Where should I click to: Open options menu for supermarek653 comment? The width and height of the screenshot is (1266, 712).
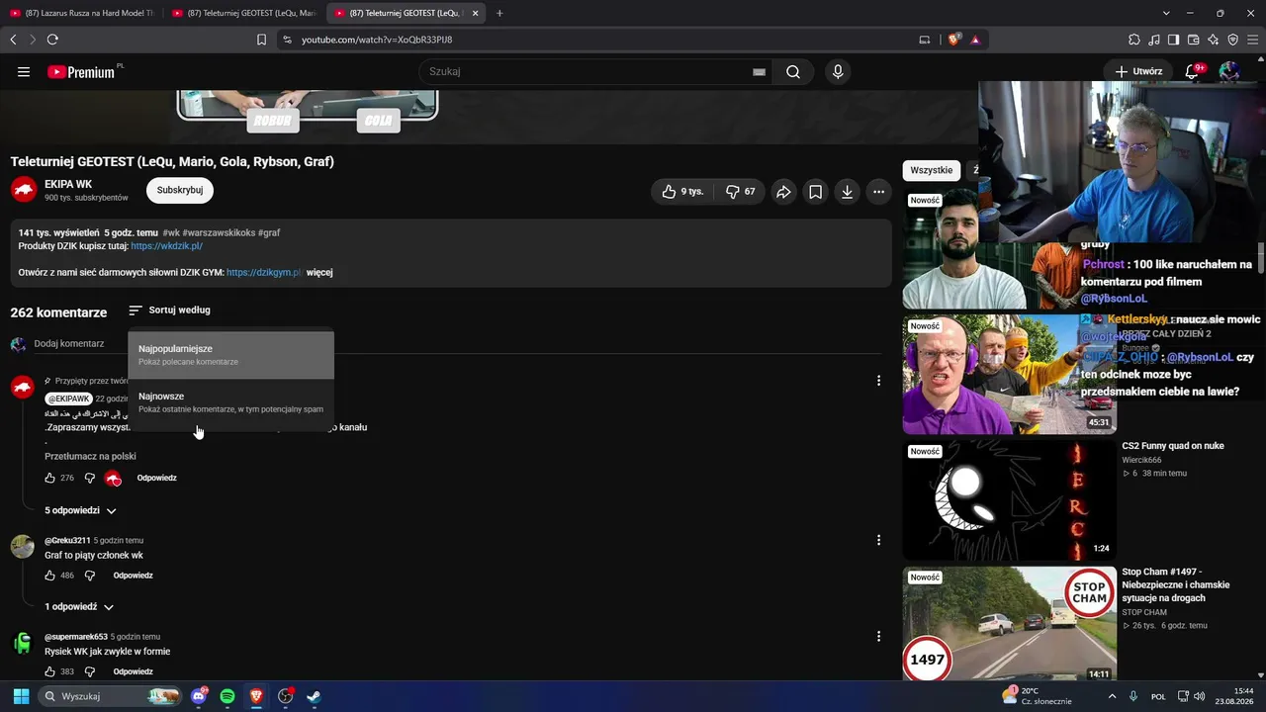[x=878, y=637]
